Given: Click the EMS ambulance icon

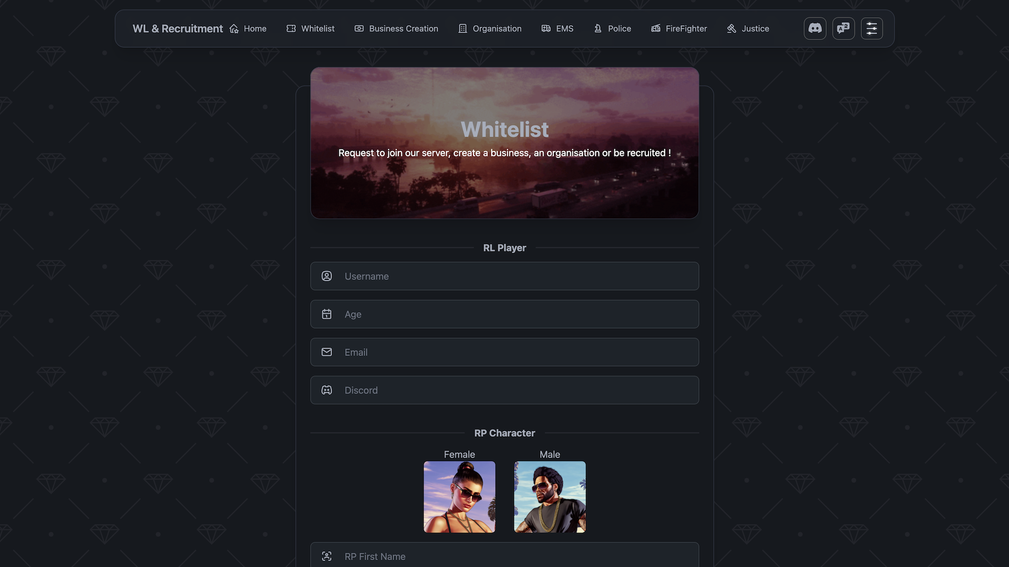Looking at the screenshot, I should pos(546,28).
